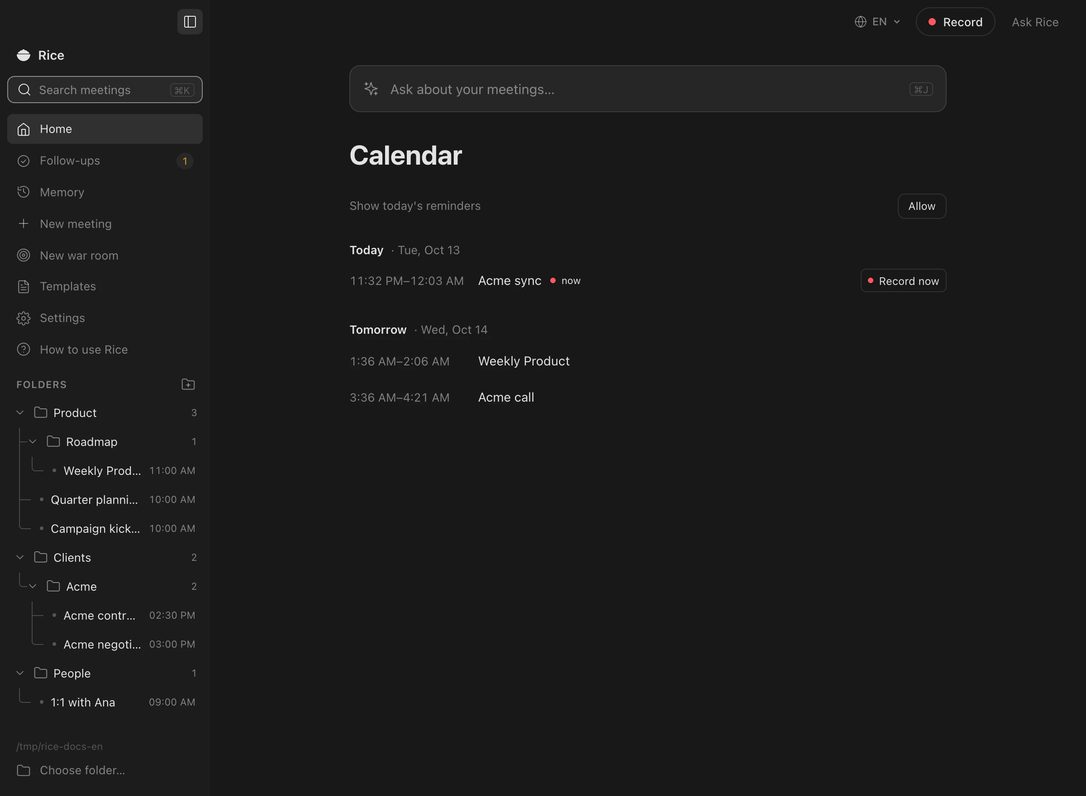This screenshot has width=1086, height=796.
Task: Collapse the Roadmap subfolder chevron
Action: pos(33,441)
